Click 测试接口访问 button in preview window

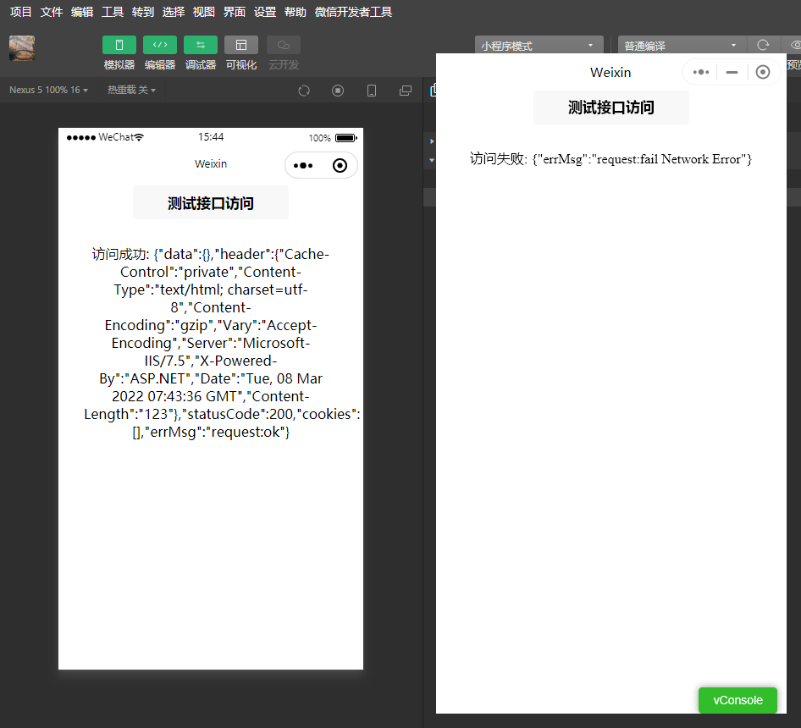(x=611, y=108)
